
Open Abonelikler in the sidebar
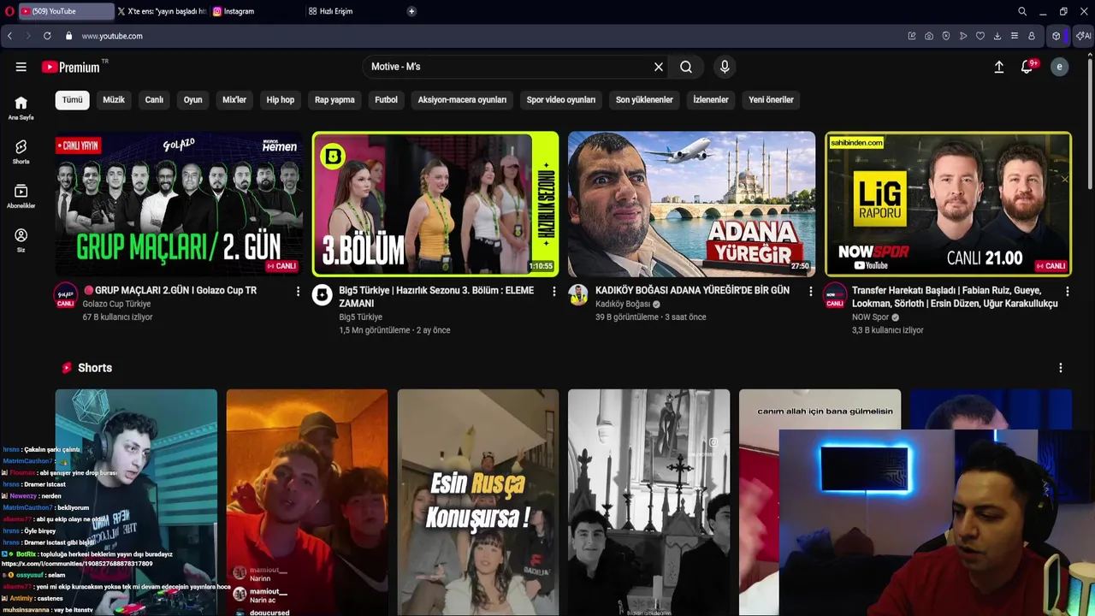[21, 196]
